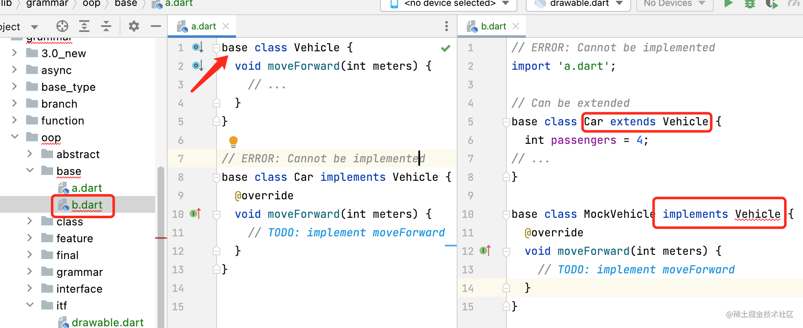The height and width of the screenshot is (328, 803).
Task: Expand the final folder
Action: pos(30,255)
